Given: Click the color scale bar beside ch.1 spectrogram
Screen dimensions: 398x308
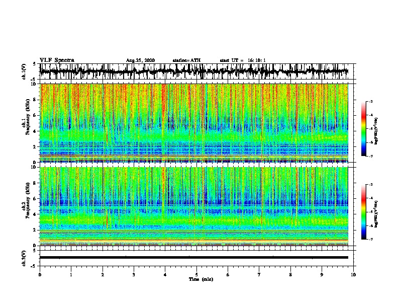Looking at the screenshot, I should [x=364, y=129].
